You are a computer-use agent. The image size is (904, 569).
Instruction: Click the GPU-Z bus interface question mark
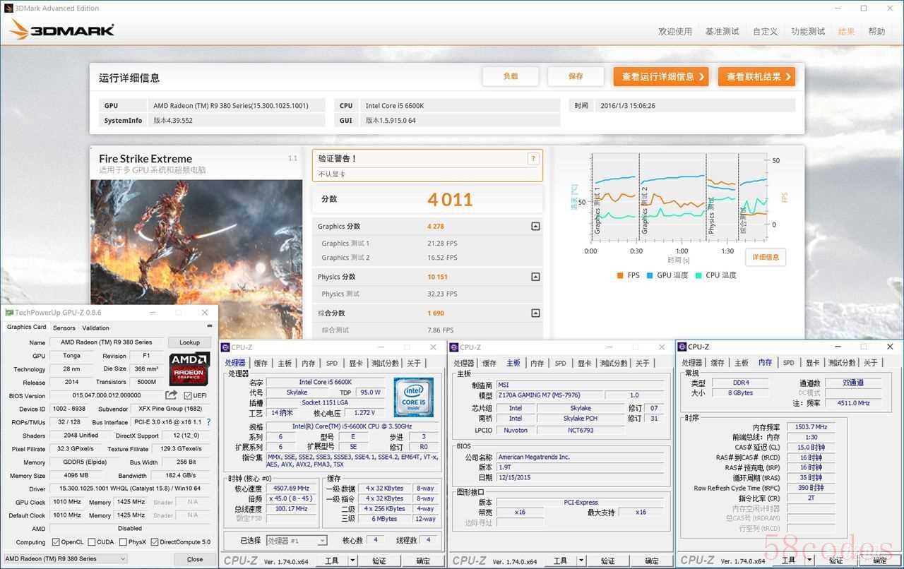(208, 422)
